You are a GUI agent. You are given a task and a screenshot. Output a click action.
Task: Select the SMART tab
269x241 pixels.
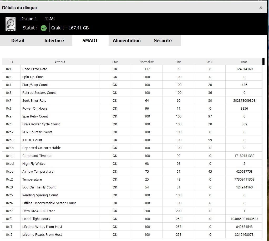click(x=90, y=40)
